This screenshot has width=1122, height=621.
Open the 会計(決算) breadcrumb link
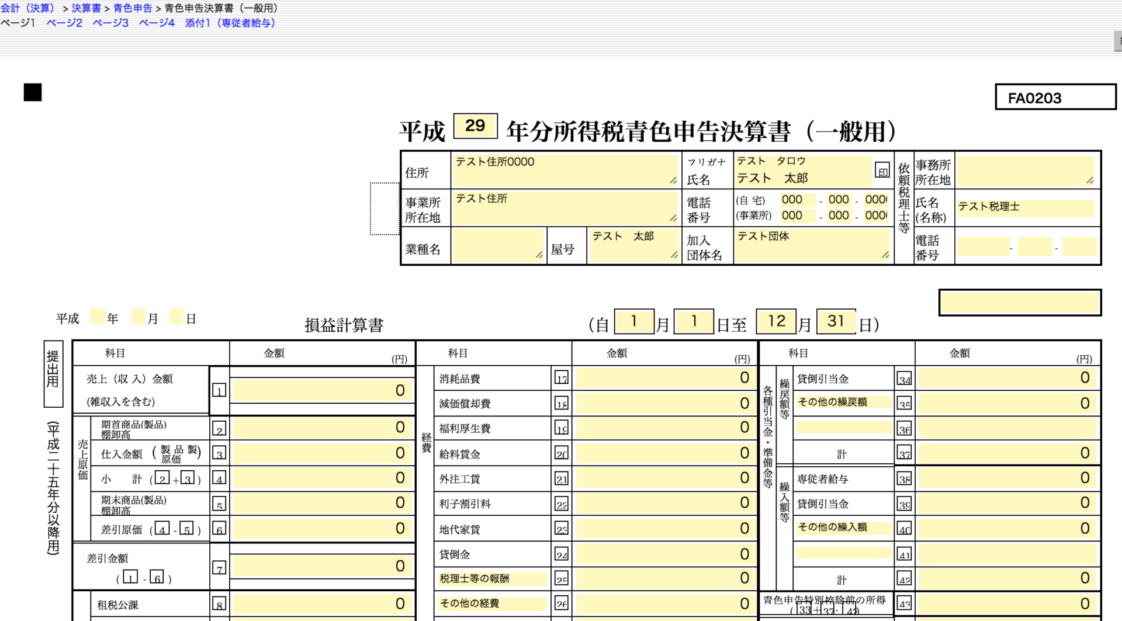click(x=28, y=8)
